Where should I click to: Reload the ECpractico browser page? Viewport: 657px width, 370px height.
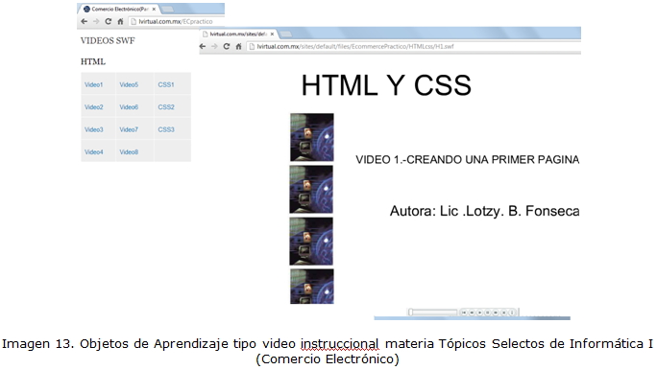click(109, 21)
